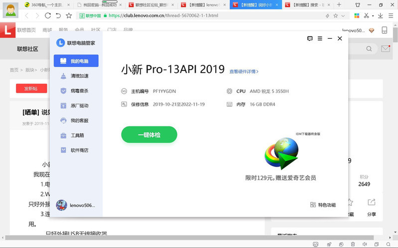Screen dimensions: 398x248
Task: Click the status bar trash icon
Action: coord(353,244)
